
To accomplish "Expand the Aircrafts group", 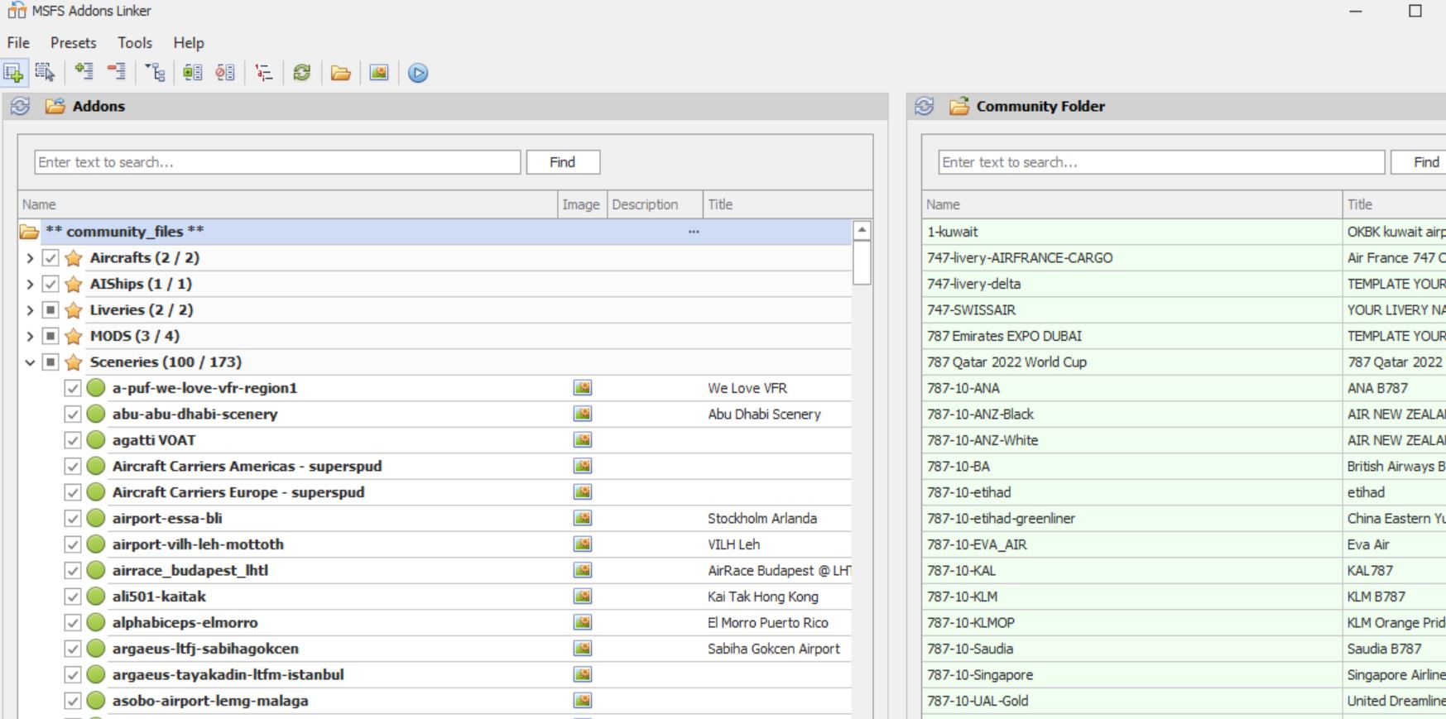I will tap(30, 258).
